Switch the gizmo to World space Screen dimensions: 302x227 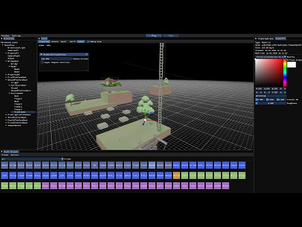[x=72, y=42]
